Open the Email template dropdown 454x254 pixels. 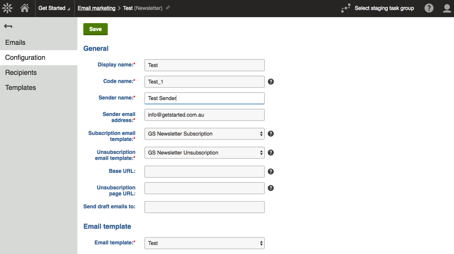(x=204, y=243)
